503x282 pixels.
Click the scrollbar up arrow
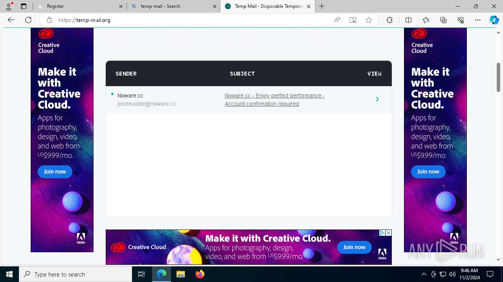[x=498, y=32]
